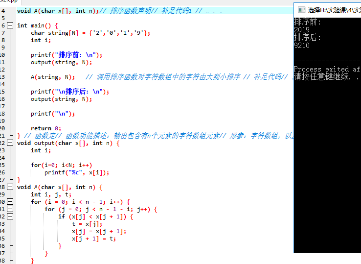The image size is (361, 264).
Task: Click line 4 function declaration 'void A'
Action: click(27, 11)
